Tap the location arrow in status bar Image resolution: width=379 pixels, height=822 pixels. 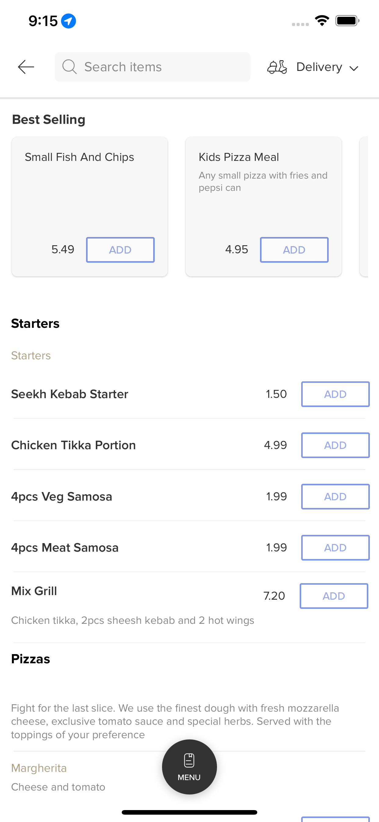point(68,21)
